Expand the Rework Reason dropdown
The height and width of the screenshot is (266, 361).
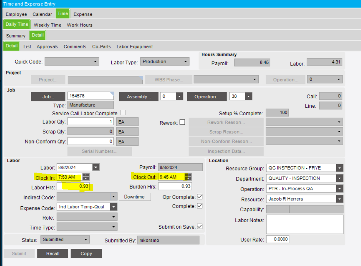tap(339, 122)
